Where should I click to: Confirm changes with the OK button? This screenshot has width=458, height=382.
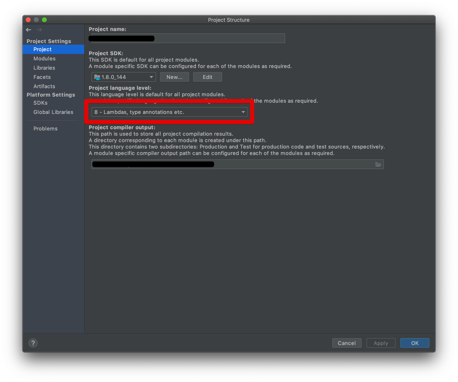(414, 343)
